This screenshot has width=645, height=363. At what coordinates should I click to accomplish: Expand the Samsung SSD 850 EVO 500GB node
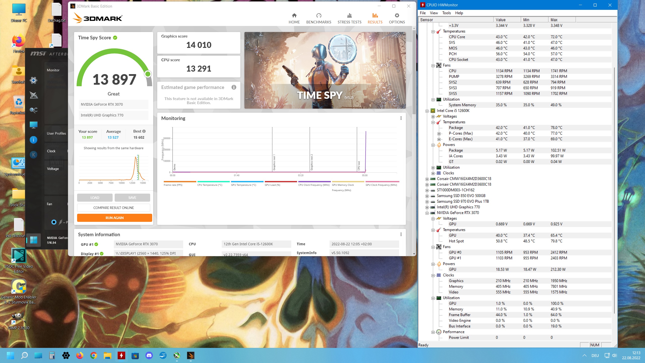point(427,196)
